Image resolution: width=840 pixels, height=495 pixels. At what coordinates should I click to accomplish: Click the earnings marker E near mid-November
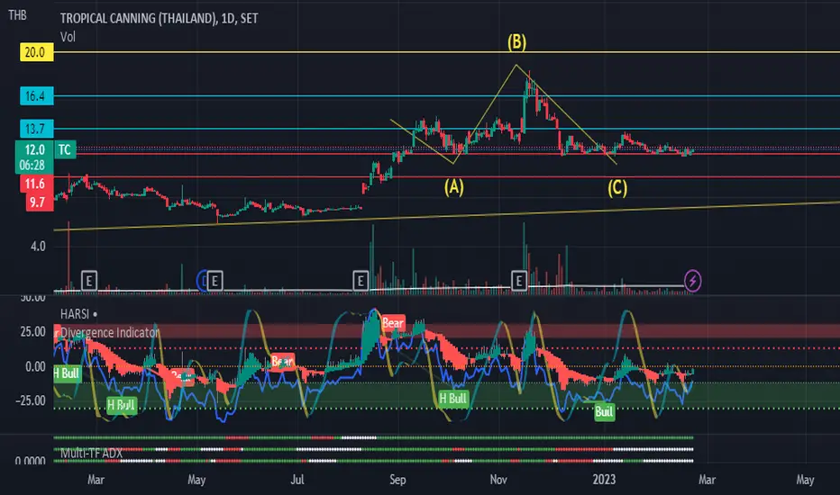(x=518, y=281)
